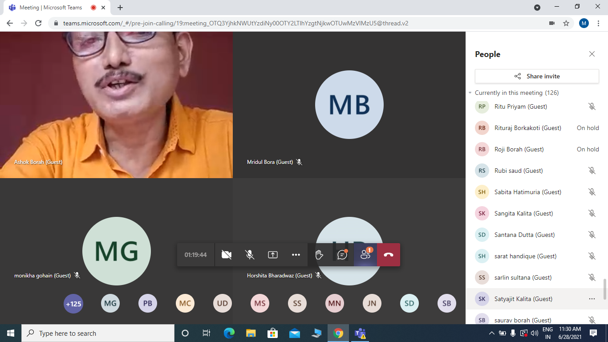This screenshot has height=342, width=608.
Task: Go back in Chrome
Action: click(10, 23)
